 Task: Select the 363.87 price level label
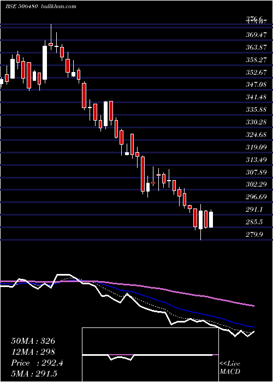256,47
